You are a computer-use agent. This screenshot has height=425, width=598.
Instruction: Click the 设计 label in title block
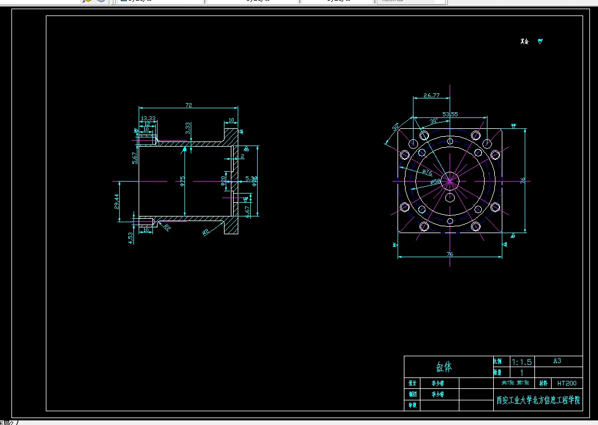click(x=412, y=383)
